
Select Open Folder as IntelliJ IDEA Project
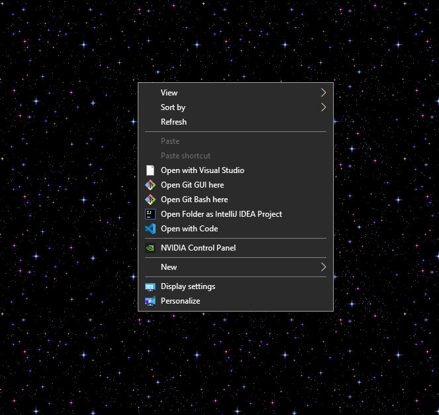[236, 214]
